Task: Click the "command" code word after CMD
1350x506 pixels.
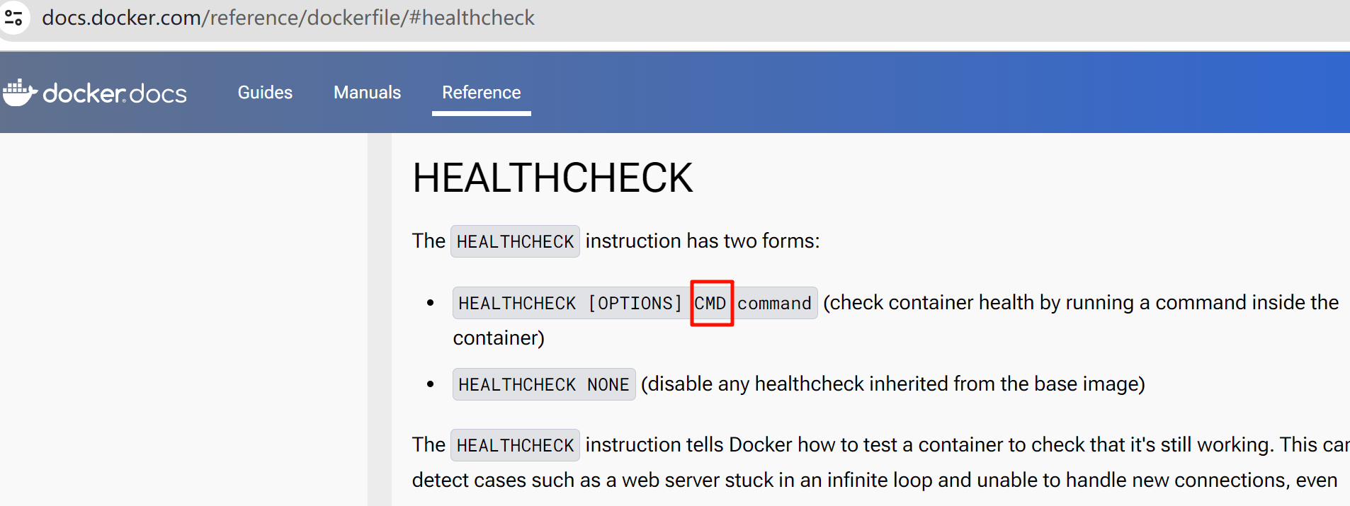Action: tap(774, 304)
